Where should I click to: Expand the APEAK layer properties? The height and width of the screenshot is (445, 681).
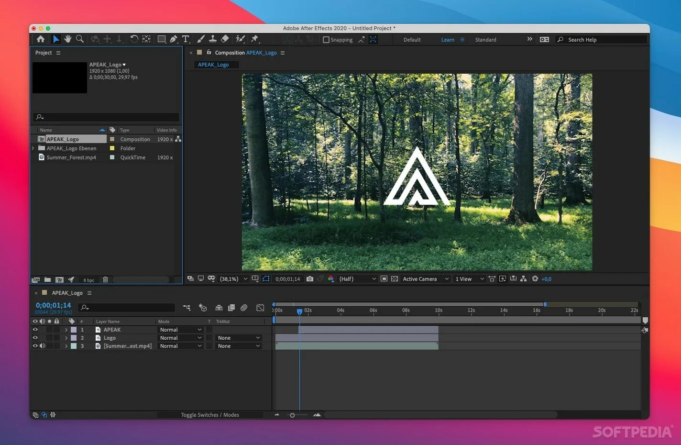tap(66, 330)
